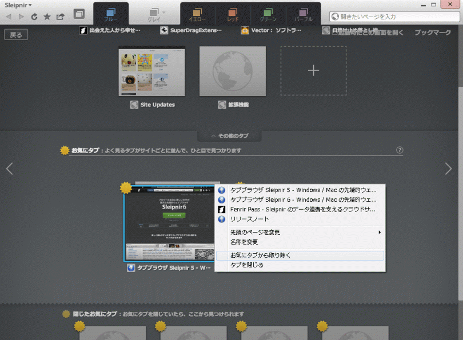Open the Vector: ソフトラ tab
Image resolution: width=463 pixels, height=340 pixels.
(271, 30)
